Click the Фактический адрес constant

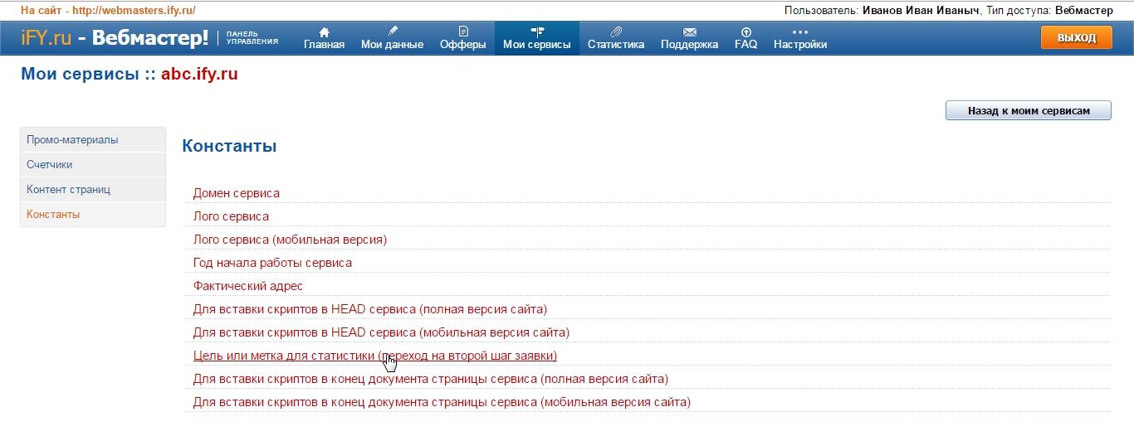248,286
